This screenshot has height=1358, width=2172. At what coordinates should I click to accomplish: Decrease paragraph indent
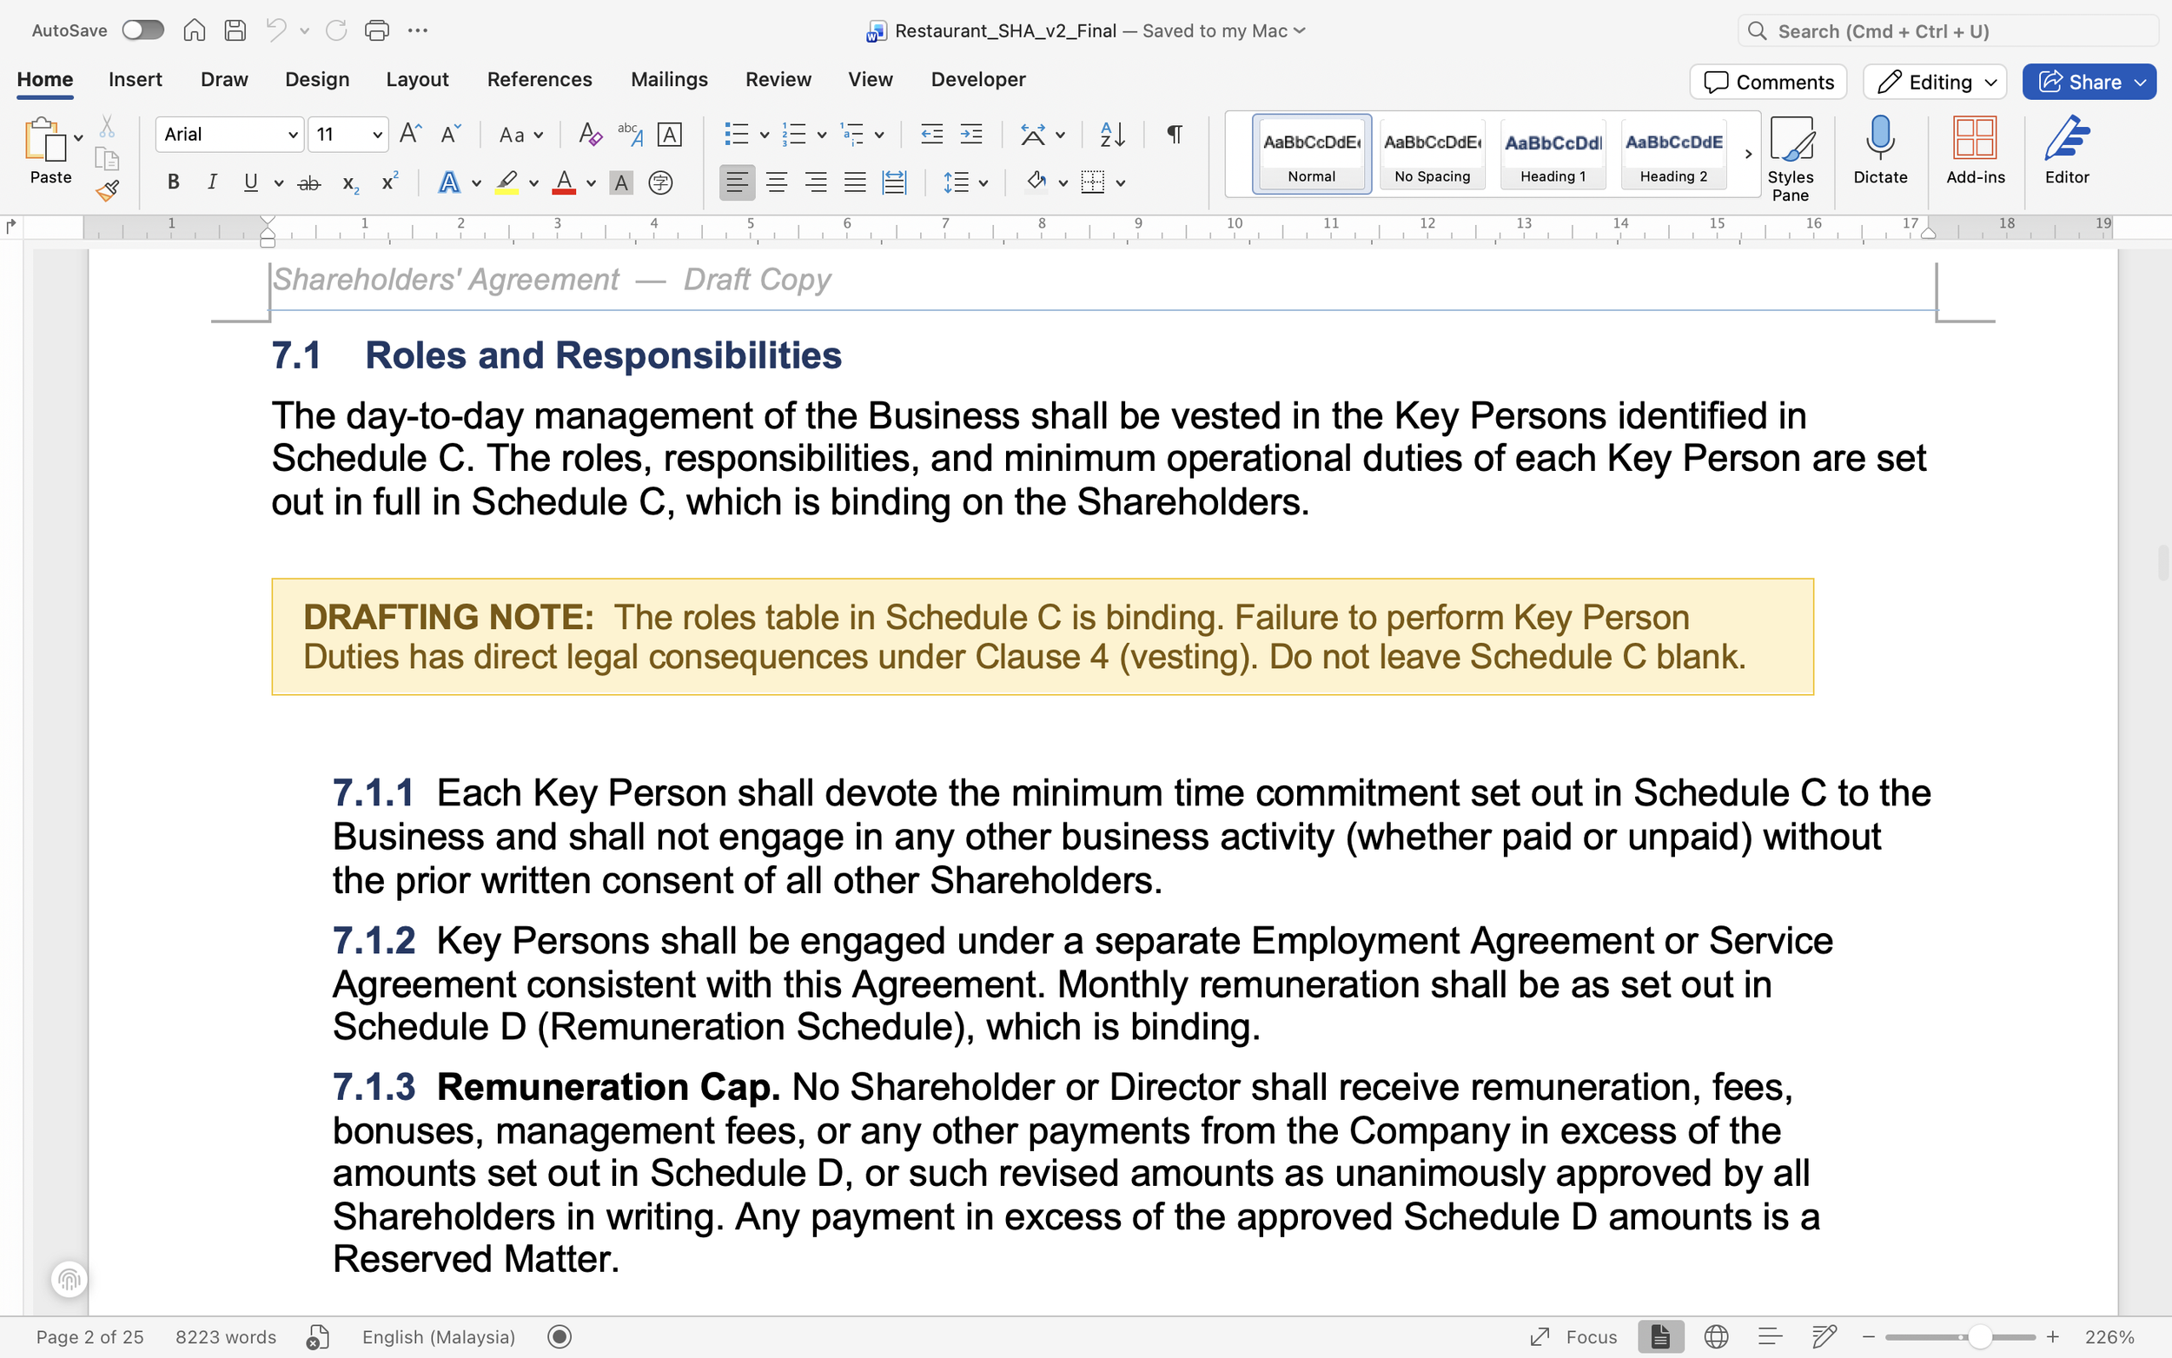(x=932, y=135)
